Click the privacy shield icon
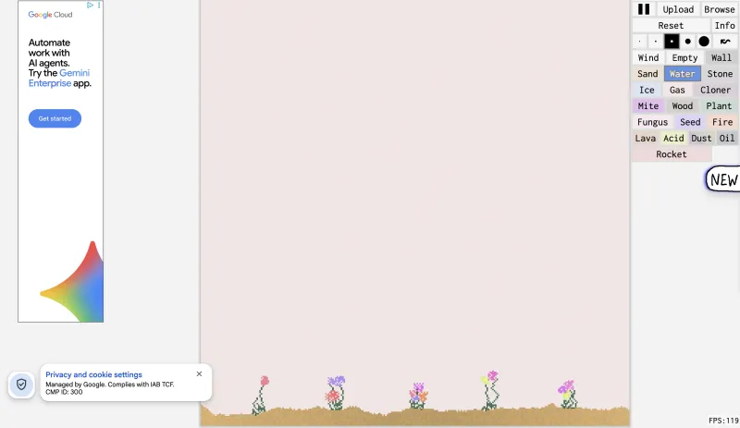The height and width of the screenshot is (428, 740). click(x=21, y=385)
